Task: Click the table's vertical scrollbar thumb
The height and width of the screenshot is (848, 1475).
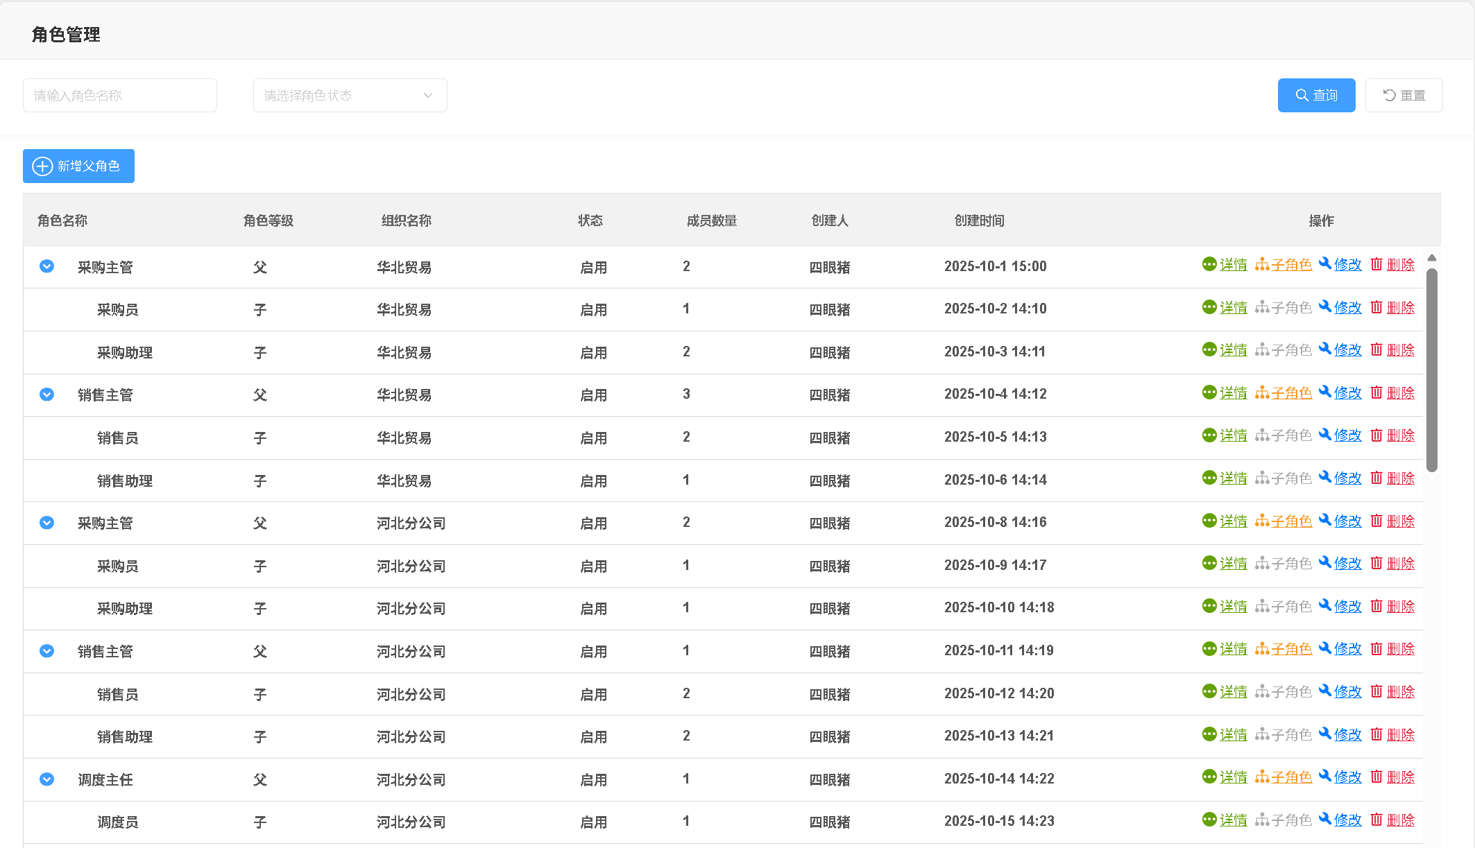Action: 1431,371
